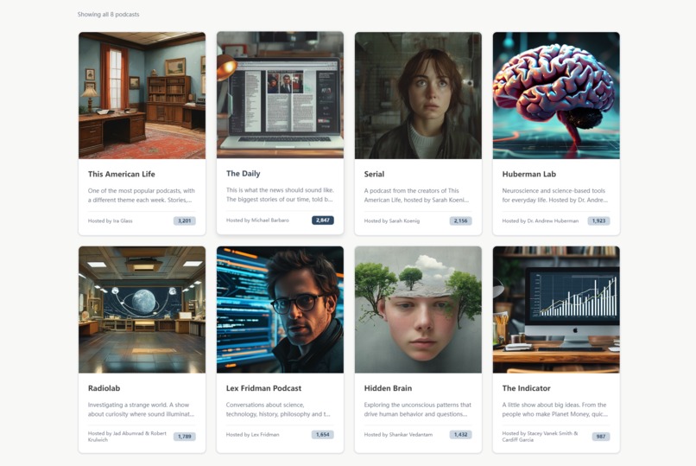696x466 pixels.
Task: Click the Lex Fridman Podcast title
Action: 263,388
